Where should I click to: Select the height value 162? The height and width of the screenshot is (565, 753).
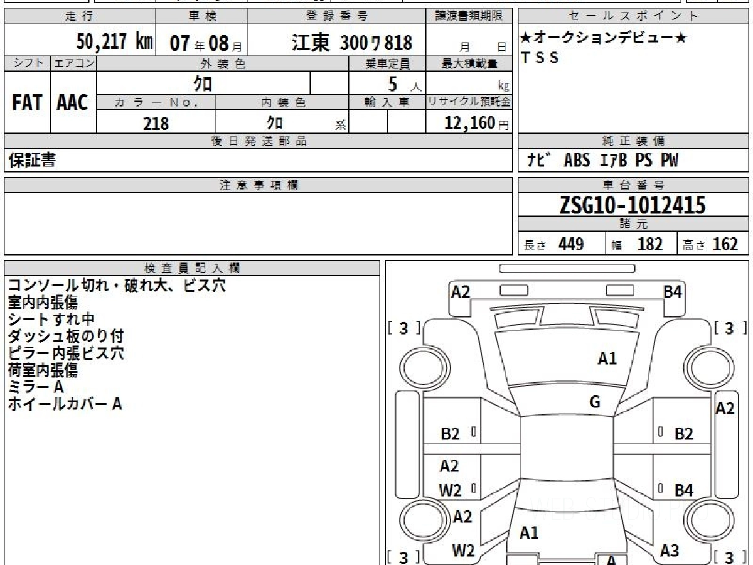click(725, 244)
